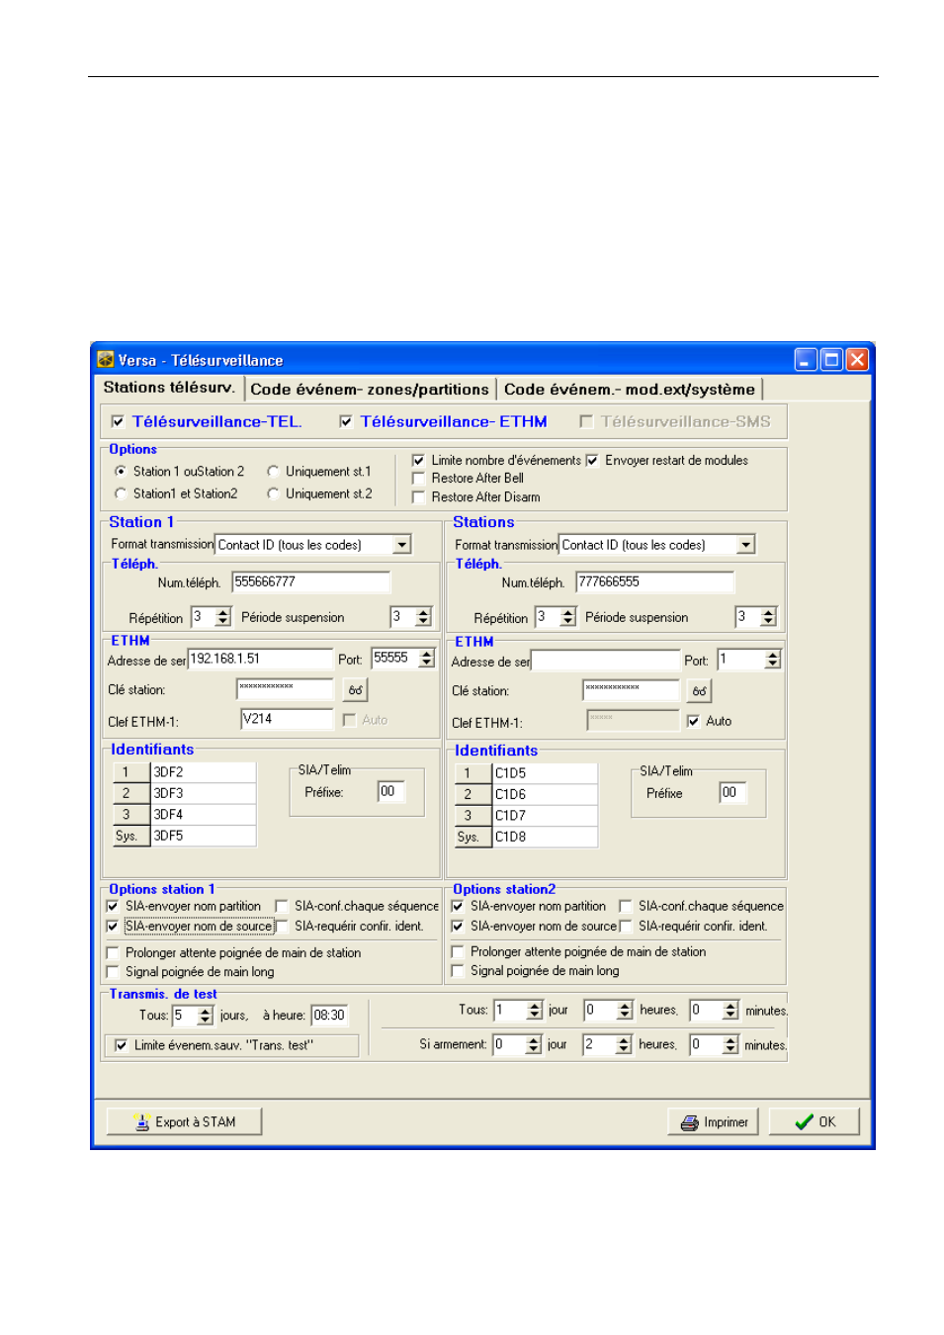The image size is (944, 1335).
Task: Select Uniquement st.1 radio option
Action: coord(273,472)
